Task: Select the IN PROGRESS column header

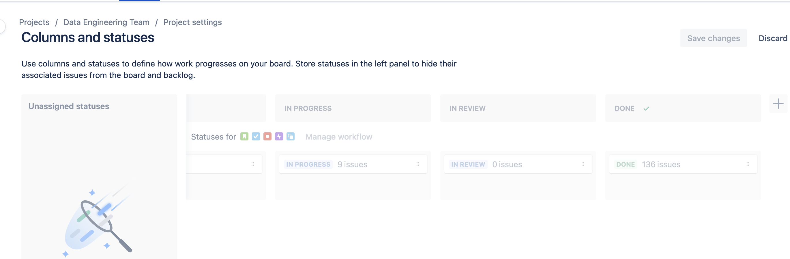Action: [x=353, y=108]
